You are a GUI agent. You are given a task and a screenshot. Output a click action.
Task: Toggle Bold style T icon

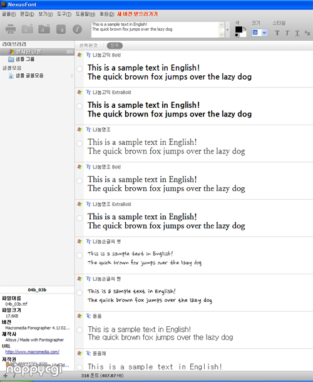point(277,33)
